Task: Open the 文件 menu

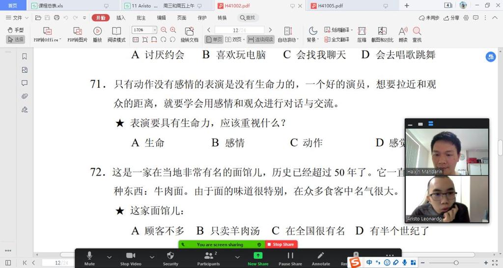Action: [x=17, y=18]
